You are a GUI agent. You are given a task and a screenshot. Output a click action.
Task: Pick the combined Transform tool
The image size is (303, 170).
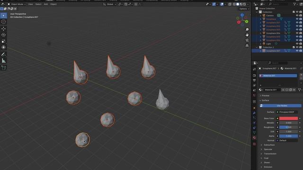[3, 47]
